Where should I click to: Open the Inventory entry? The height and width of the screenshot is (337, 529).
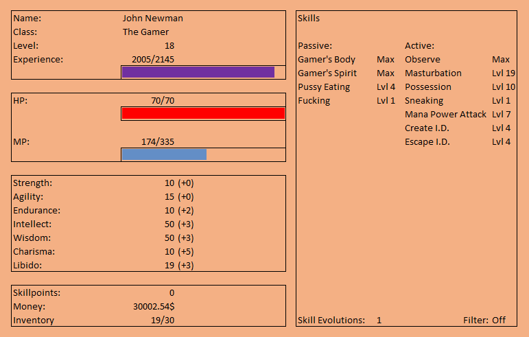point(34,320)
